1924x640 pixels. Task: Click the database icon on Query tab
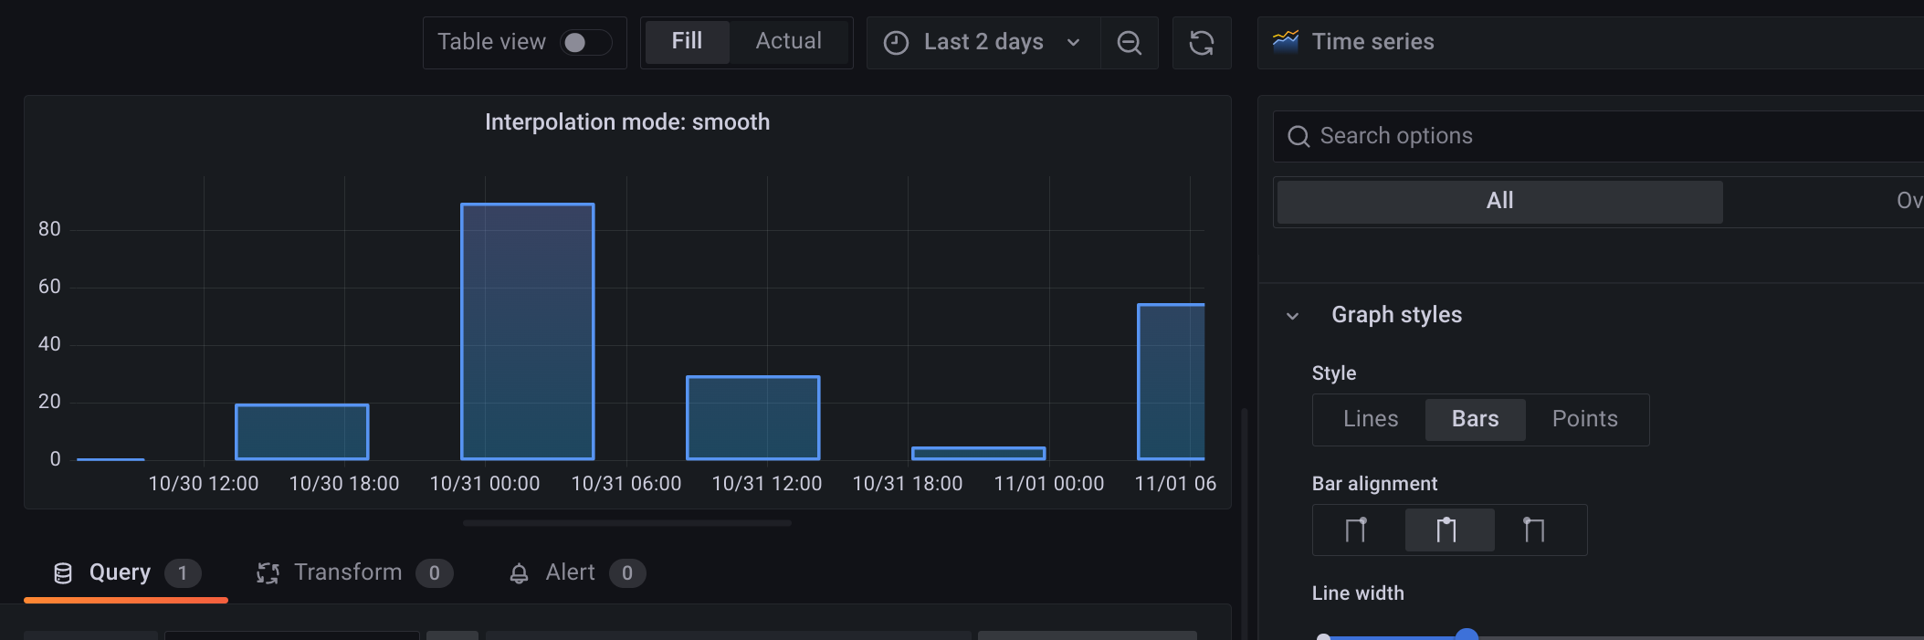click(63, 573)
